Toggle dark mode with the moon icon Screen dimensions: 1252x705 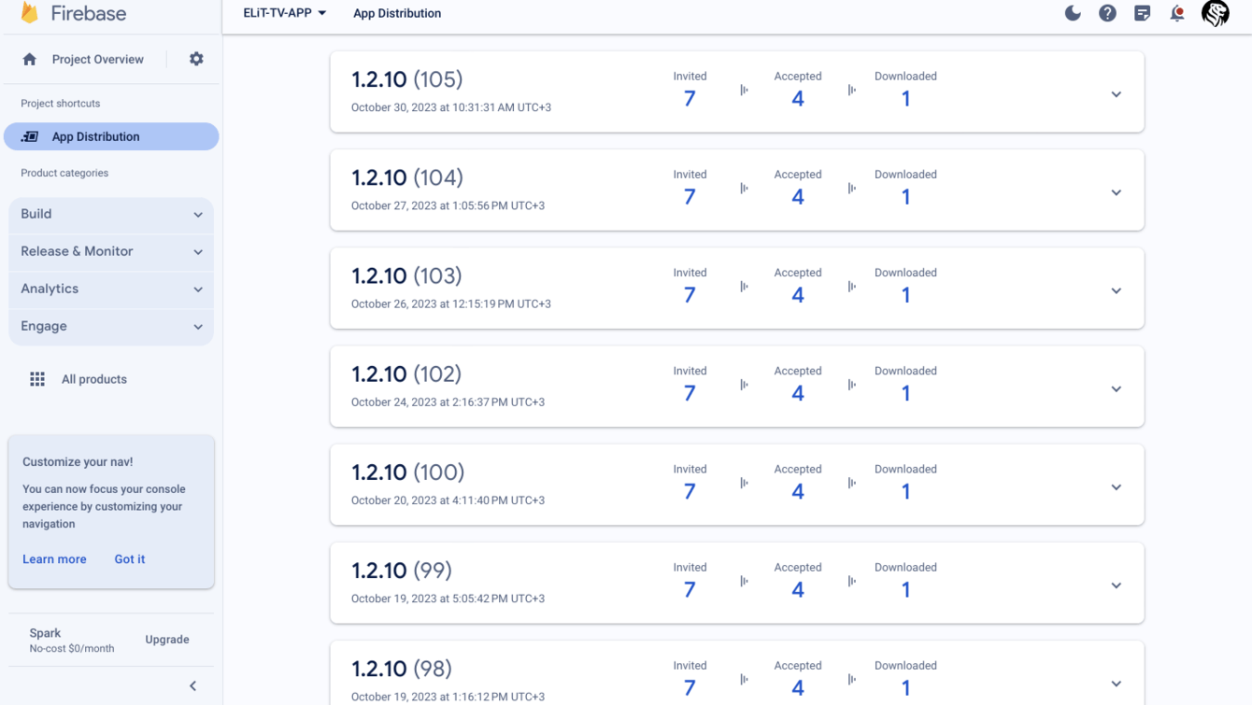1073,13
